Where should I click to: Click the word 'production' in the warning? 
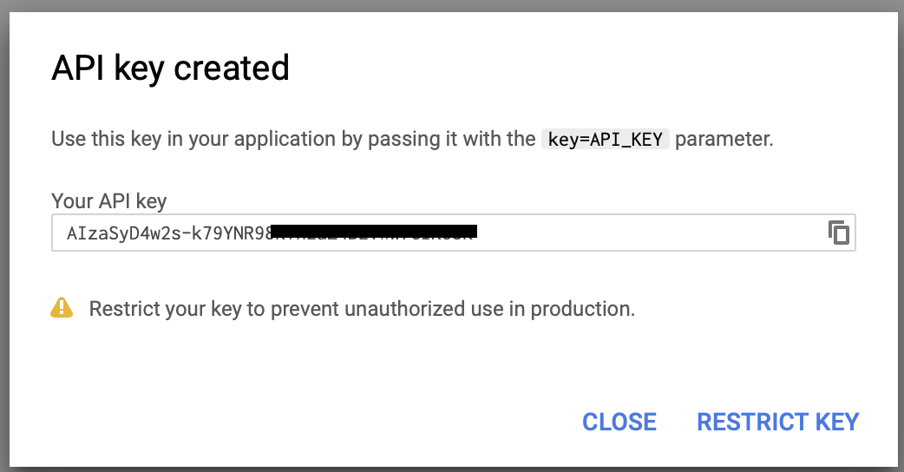[580, 310]
